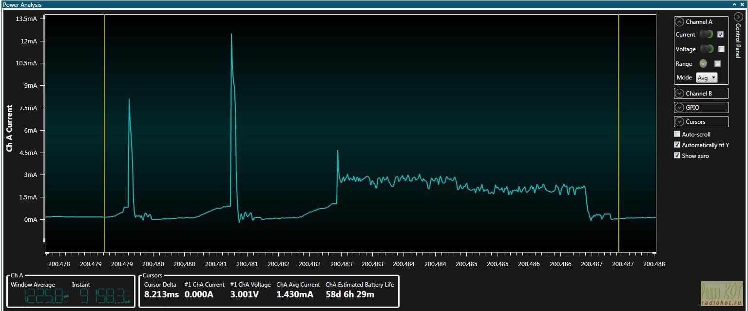Uncheck Automatically fit Y
This screenshot has height=311, width=748.
(x=677, y=145)
